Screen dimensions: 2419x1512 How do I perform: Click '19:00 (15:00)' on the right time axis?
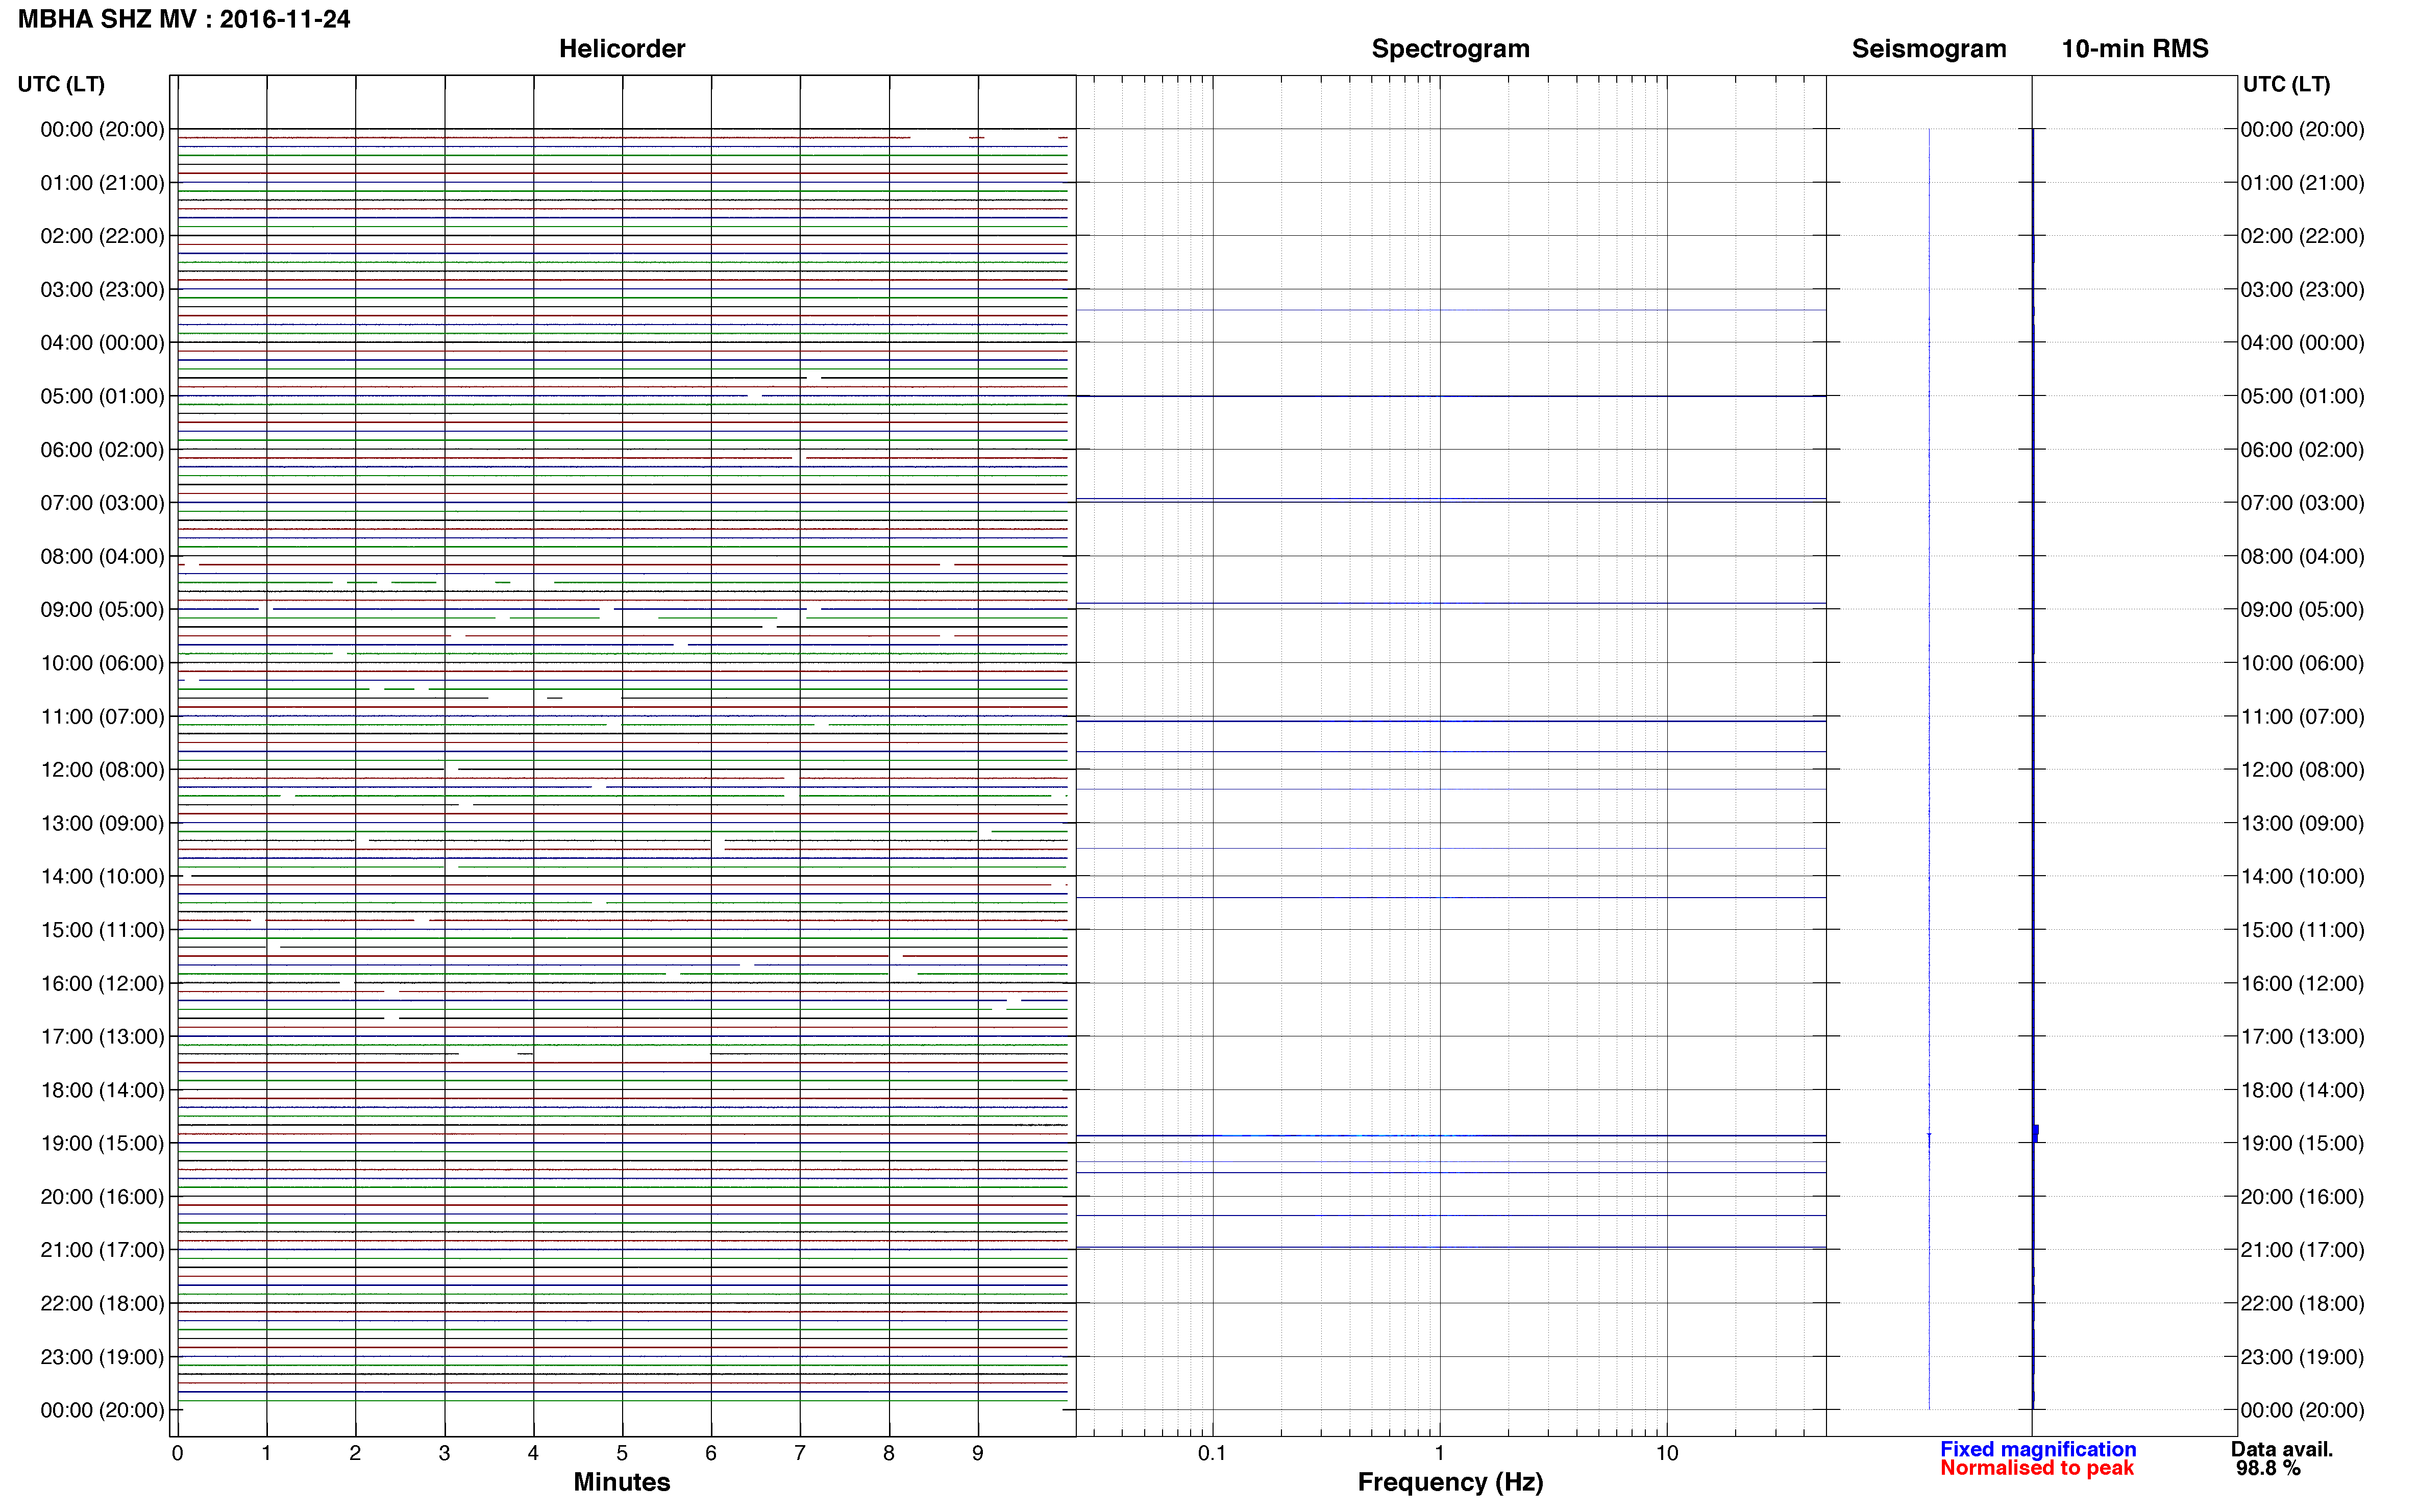click(x=2302, y=1143)
